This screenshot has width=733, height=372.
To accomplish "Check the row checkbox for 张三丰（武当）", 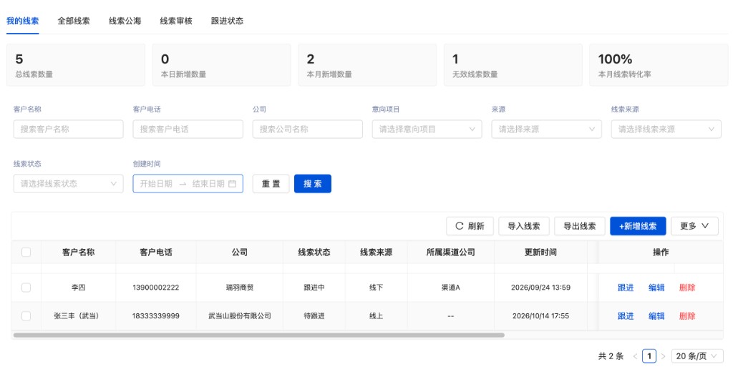I will [26, 316].
